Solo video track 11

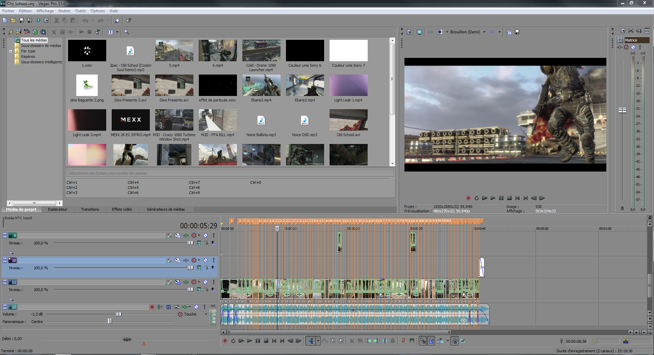[x=214, y=282]
